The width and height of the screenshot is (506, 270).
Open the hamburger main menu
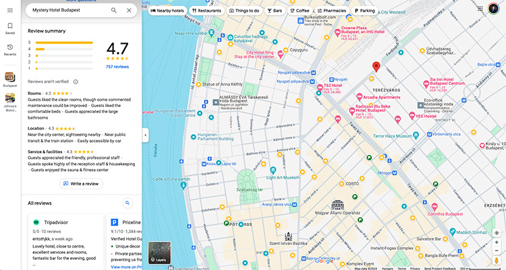(x=10, y=10)
